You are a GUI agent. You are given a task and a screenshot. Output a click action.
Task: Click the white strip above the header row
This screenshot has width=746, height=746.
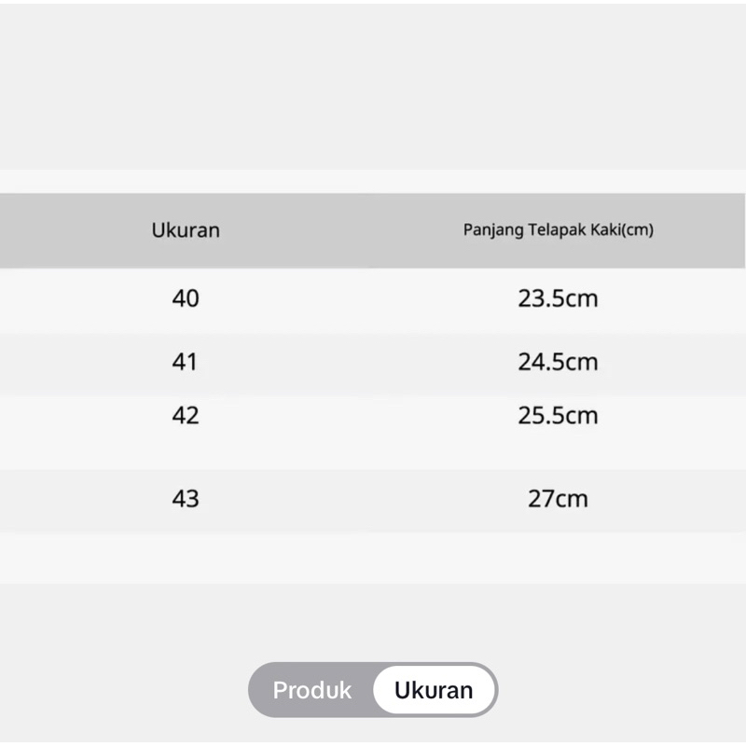373,181
